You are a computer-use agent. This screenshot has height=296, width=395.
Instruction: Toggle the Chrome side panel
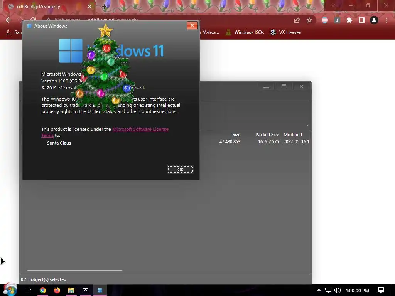click(x=362, y=20)
